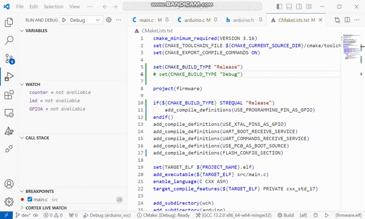Click CMake: [Debug]: Ready status
This screenshot has width=365, height=219.
point(163,215)
